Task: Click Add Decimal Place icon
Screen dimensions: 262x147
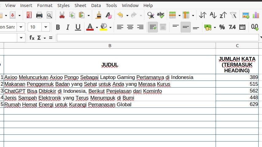Action: click(255, 27)
